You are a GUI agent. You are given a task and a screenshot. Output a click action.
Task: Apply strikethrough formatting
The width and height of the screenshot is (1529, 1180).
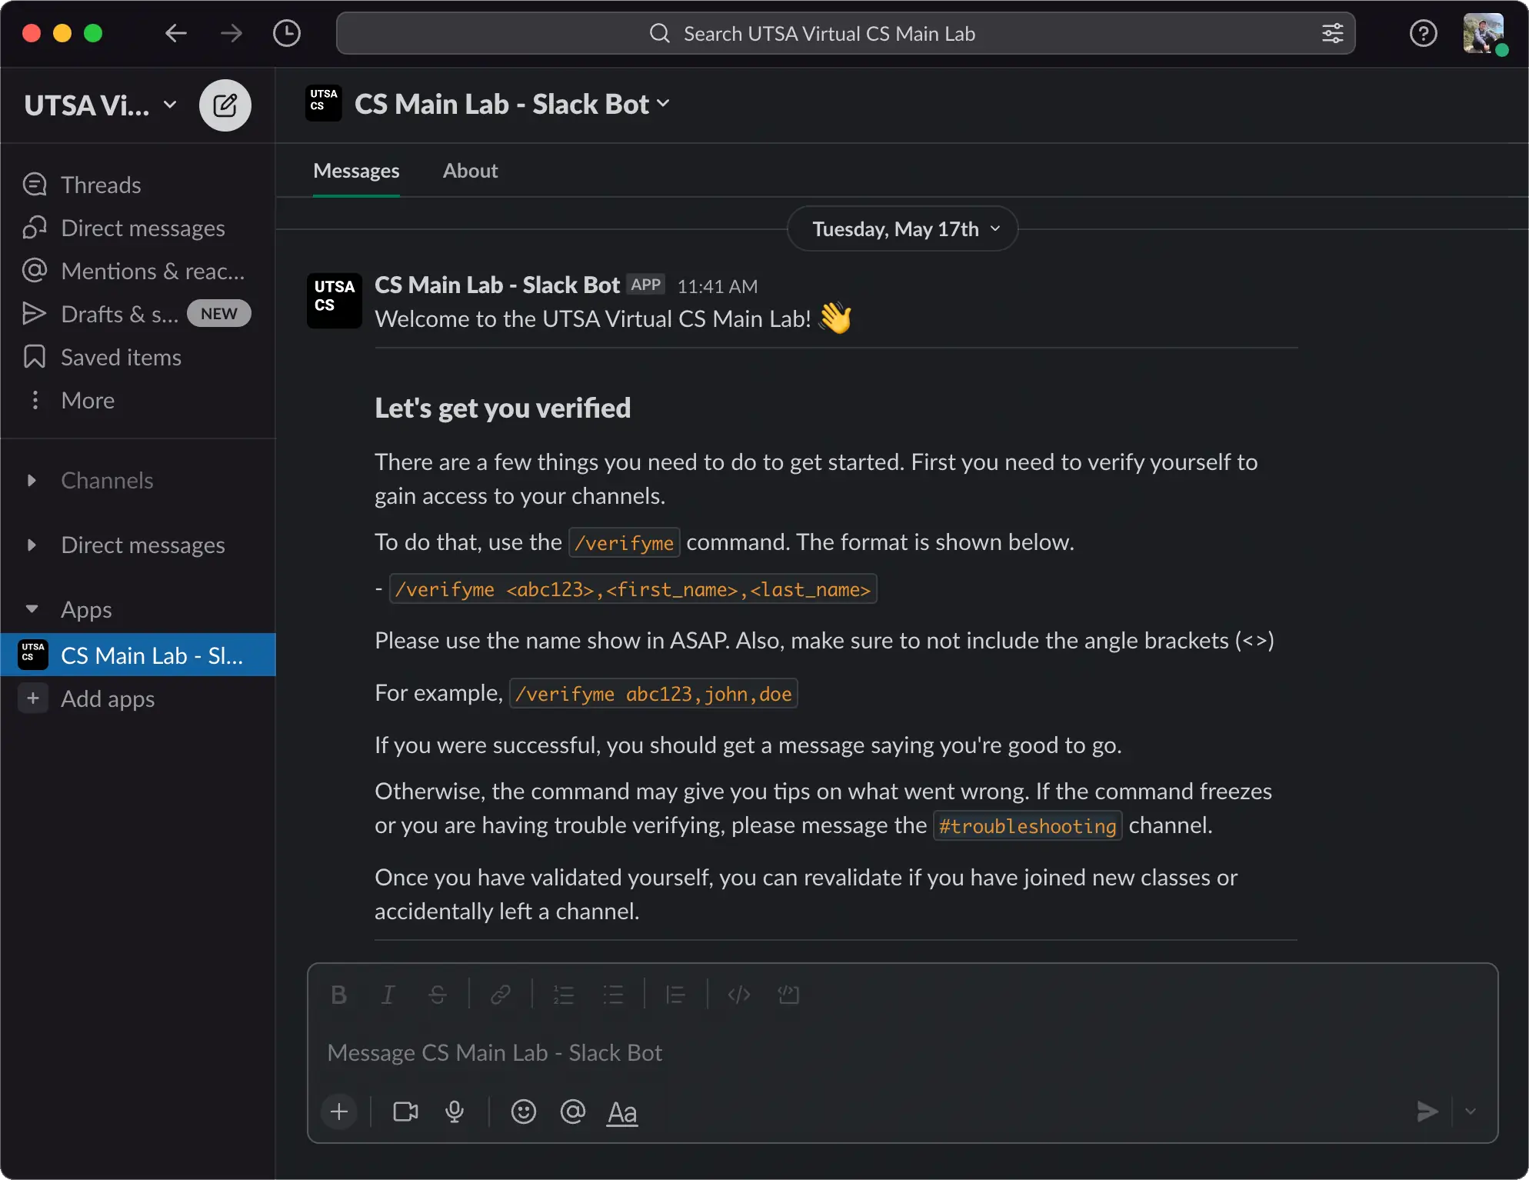(437, 994)
